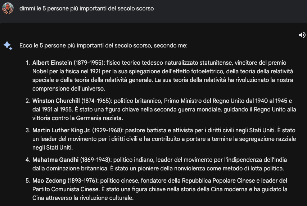
Task: Click the text 'negli Stati Uniti.' ending item 3
Action: pos(53,147)
